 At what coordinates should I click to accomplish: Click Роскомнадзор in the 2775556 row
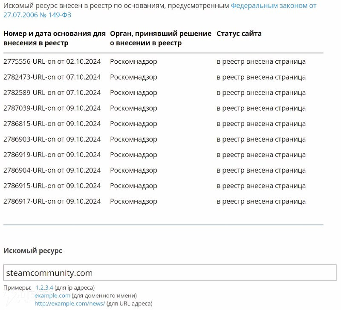coord(133,62)
